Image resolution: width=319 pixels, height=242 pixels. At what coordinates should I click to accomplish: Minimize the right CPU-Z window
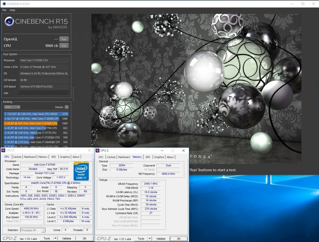tap(162, 150)
